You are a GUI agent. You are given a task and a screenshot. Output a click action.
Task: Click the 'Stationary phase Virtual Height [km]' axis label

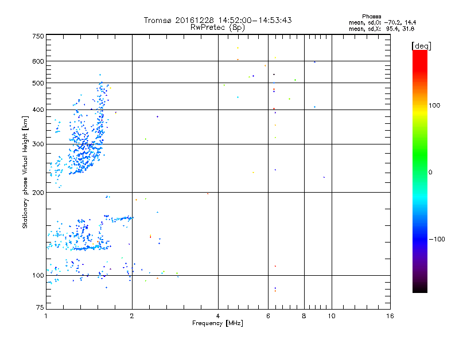25,173
